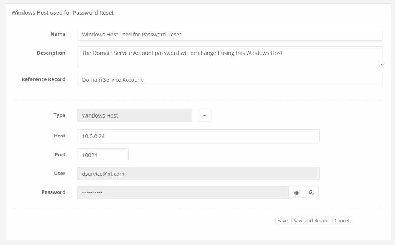Open the Type dropdown arrow
Viewport: 395px width, 245px height.
[x=205, y=115]
